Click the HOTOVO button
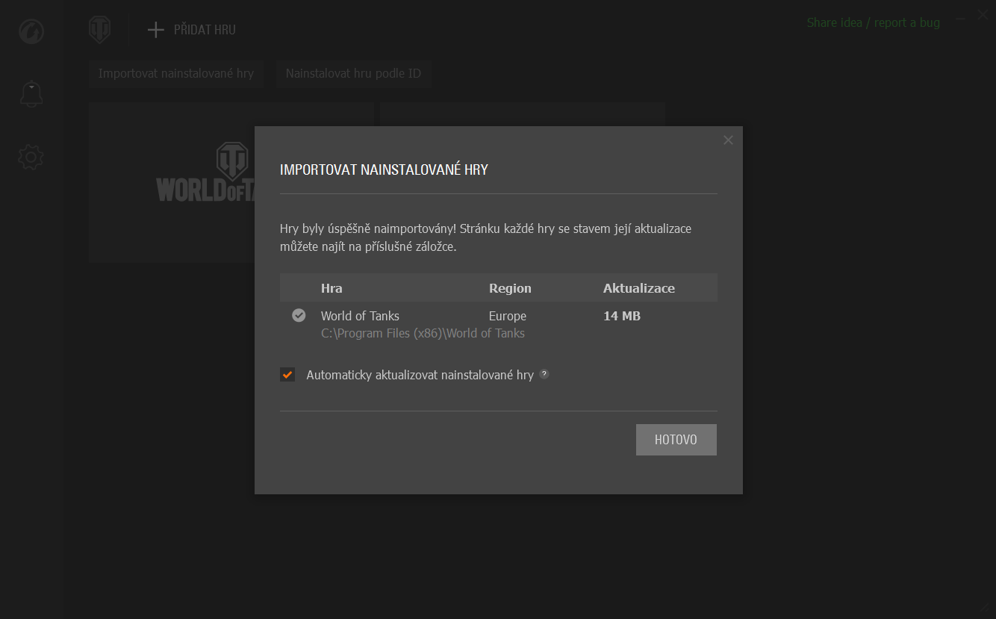The image size is (996, 619). coord(676,440)
